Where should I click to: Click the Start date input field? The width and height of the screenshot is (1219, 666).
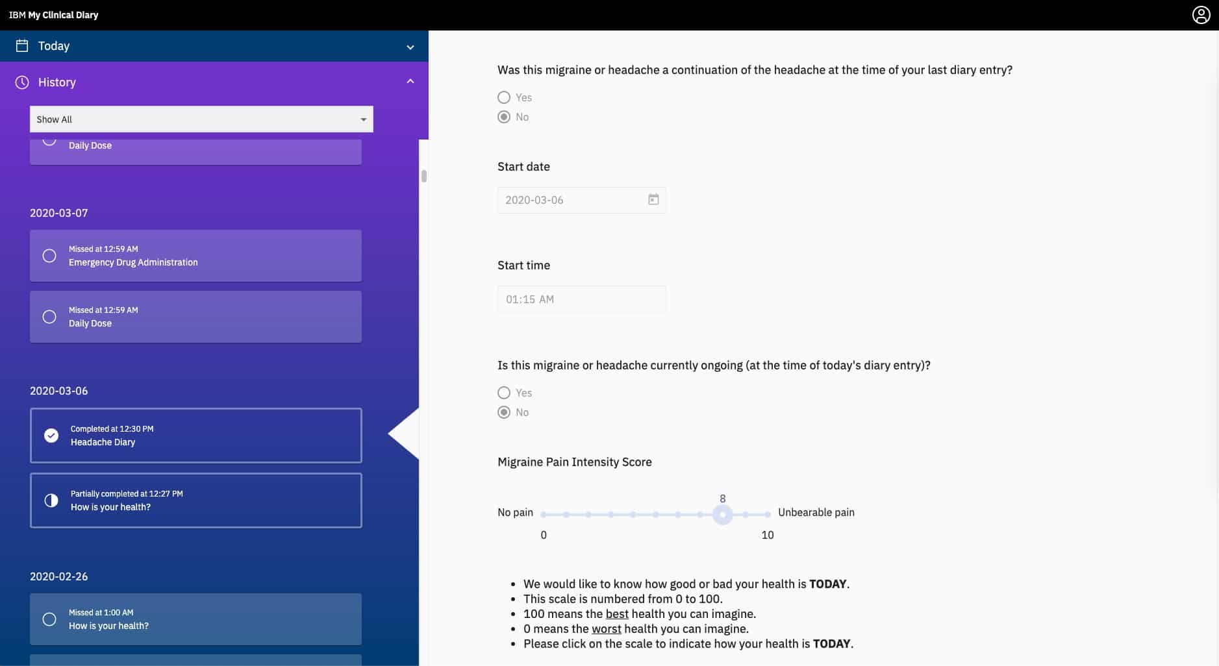582,200
